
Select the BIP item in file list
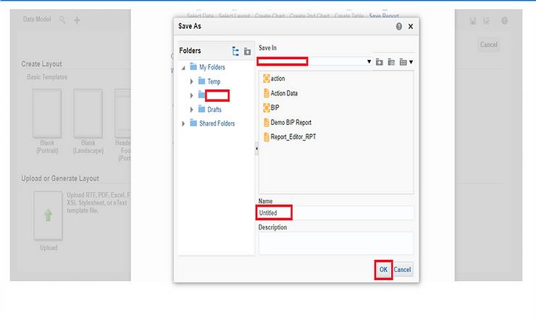coord(275,108)
